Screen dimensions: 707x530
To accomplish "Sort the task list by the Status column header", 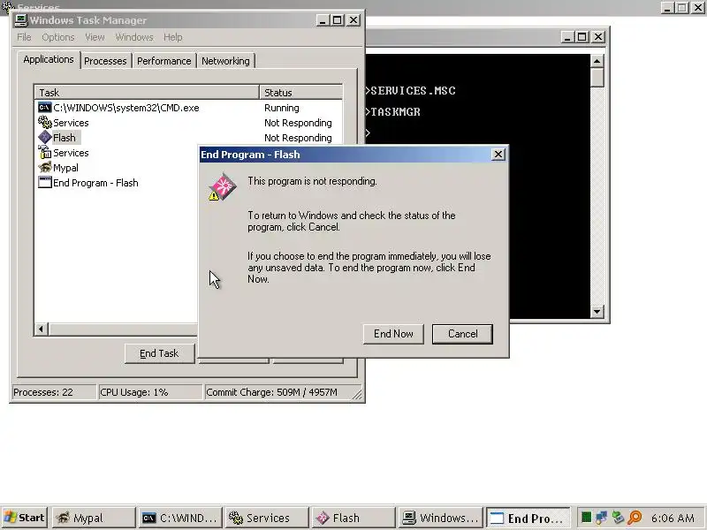I will (300, 93).
